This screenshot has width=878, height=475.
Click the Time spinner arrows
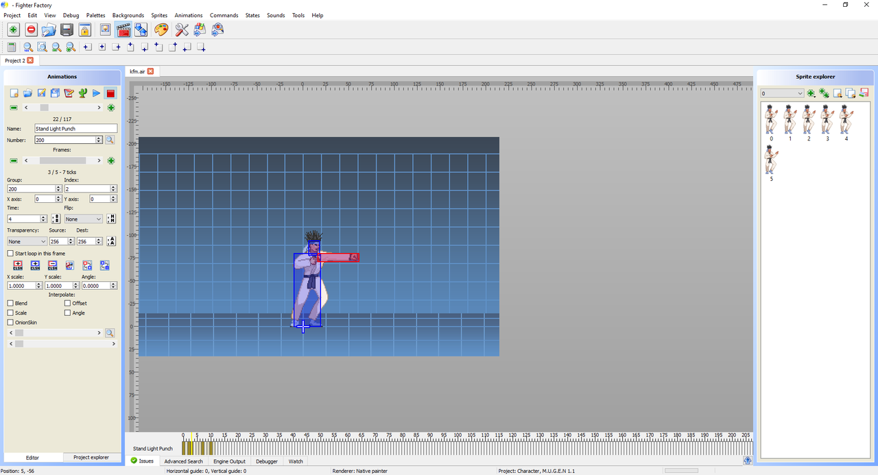point(44,219)
